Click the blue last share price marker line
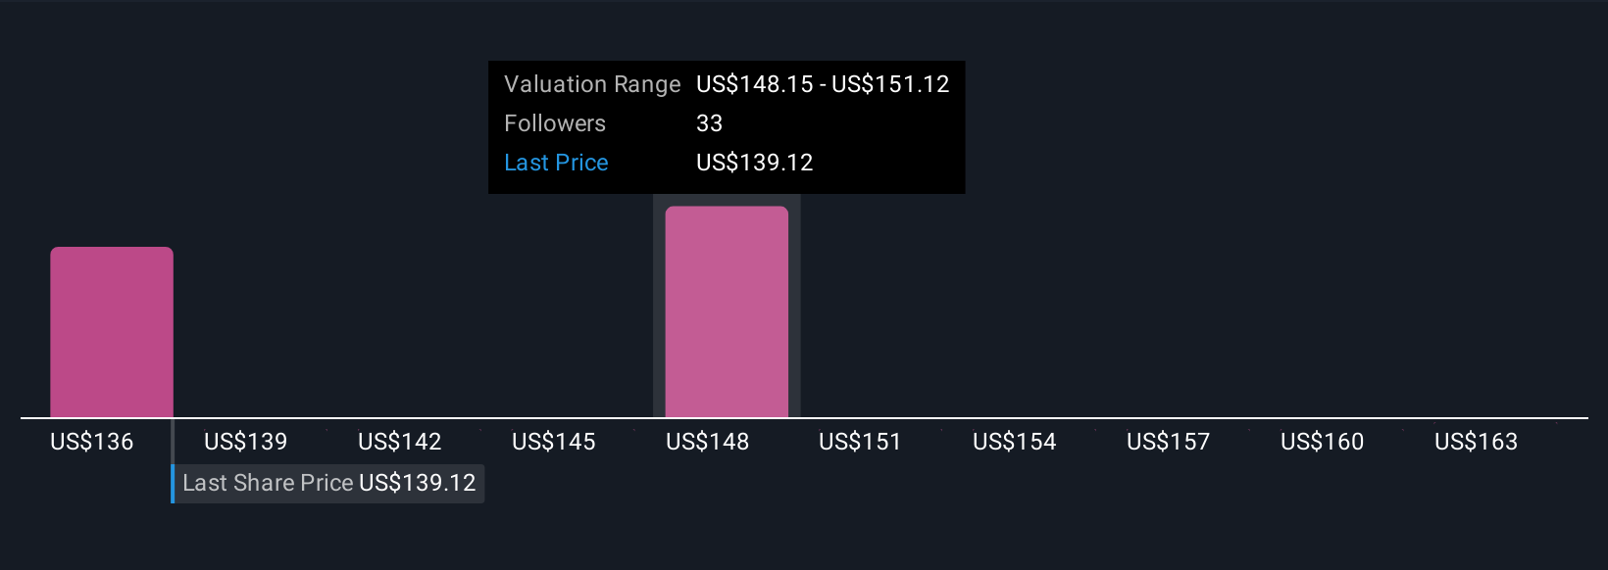1608x570 pixels. (173, 483)
